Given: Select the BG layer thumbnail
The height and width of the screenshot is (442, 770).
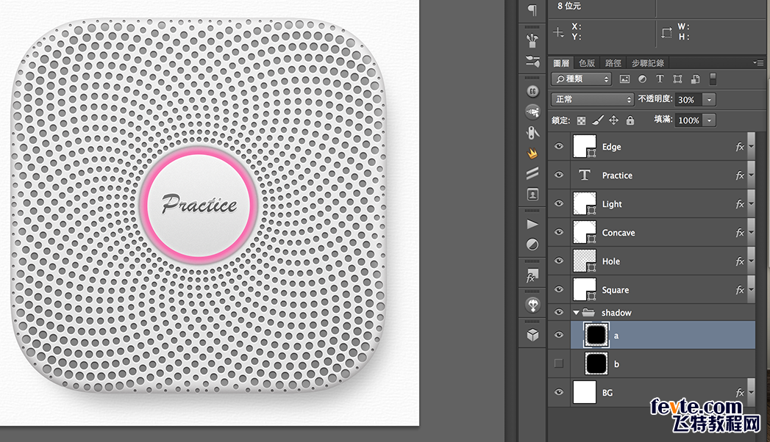Looking at the screenshot, I should click(585, 393).
